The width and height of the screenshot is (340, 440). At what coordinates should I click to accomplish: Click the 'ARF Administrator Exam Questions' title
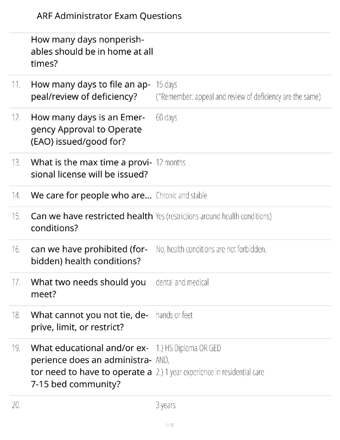coord(109,16)
